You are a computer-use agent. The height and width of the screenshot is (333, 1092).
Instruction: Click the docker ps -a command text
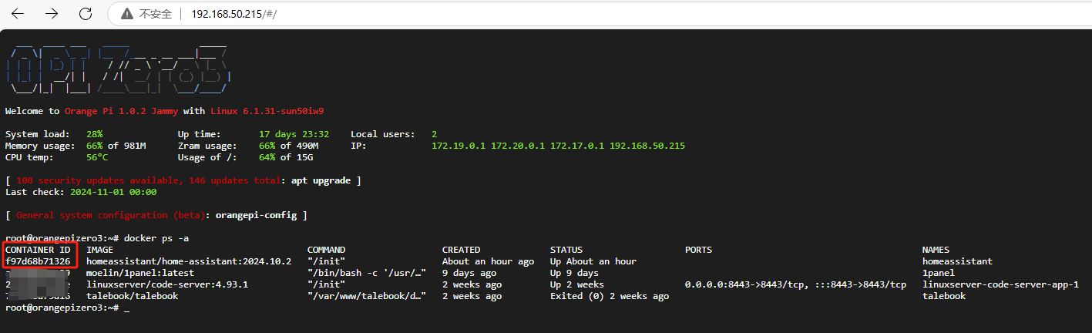156,238
